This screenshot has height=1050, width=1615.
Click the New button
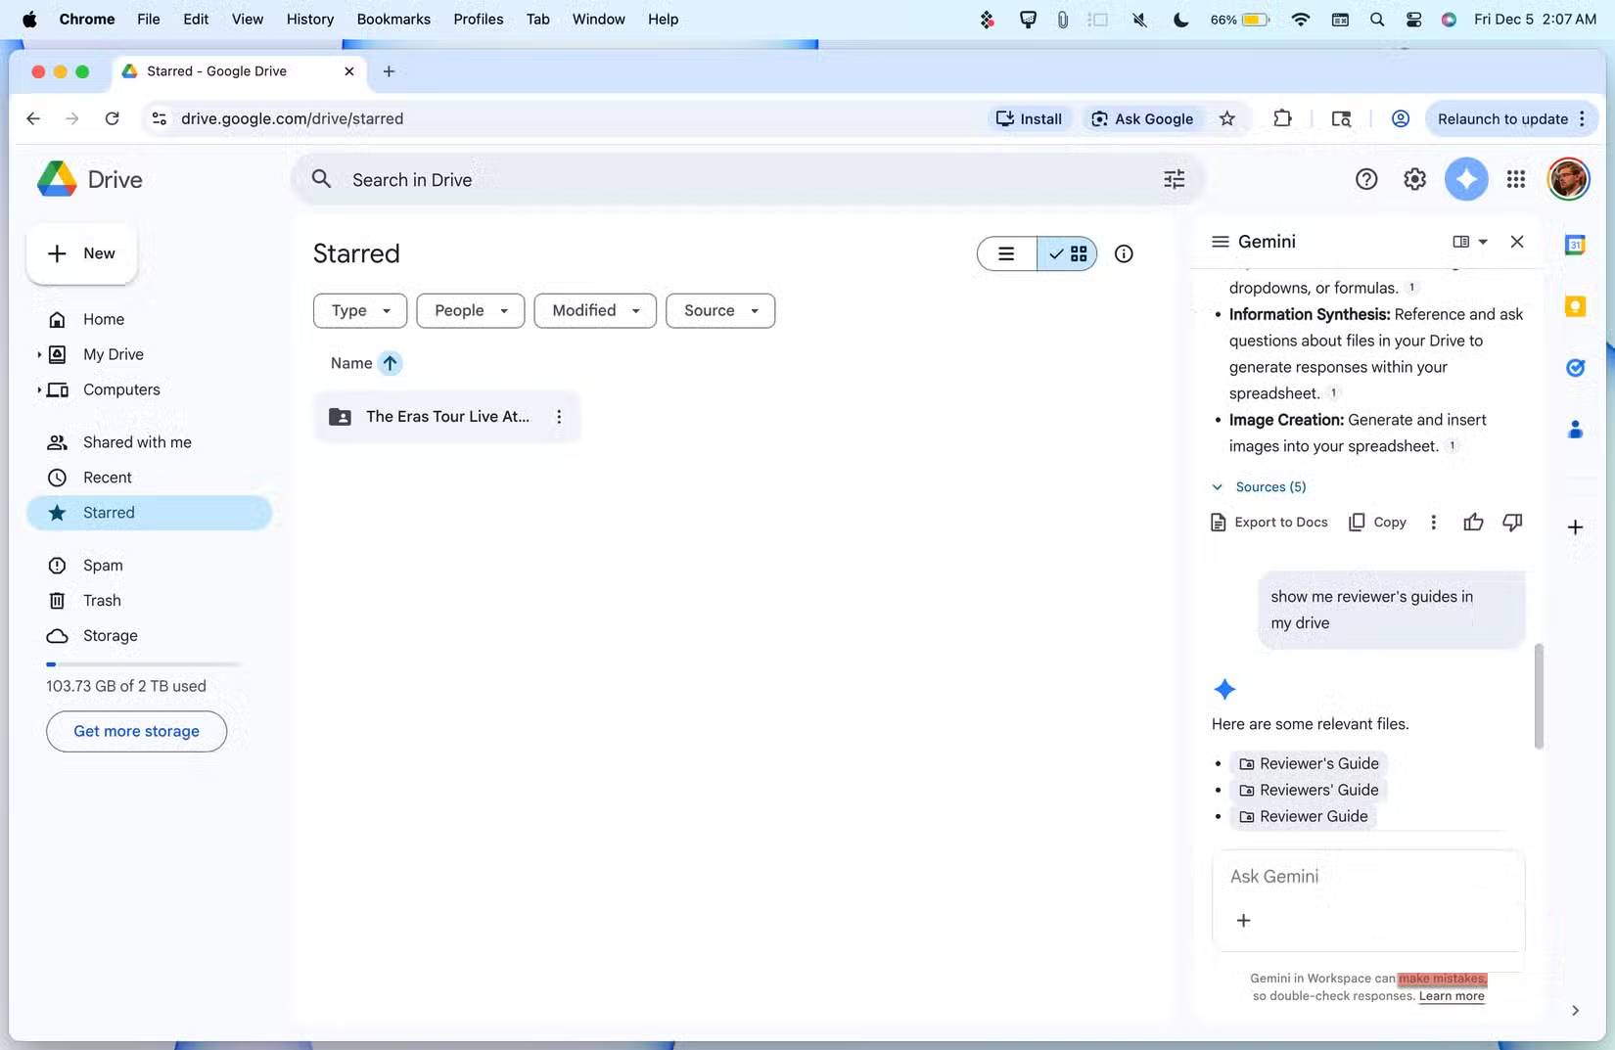tap(82, 253)
